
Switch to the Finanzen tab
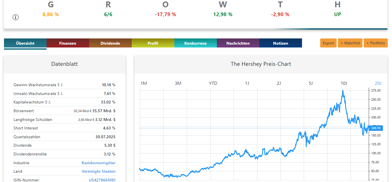(x=68, y=43)
